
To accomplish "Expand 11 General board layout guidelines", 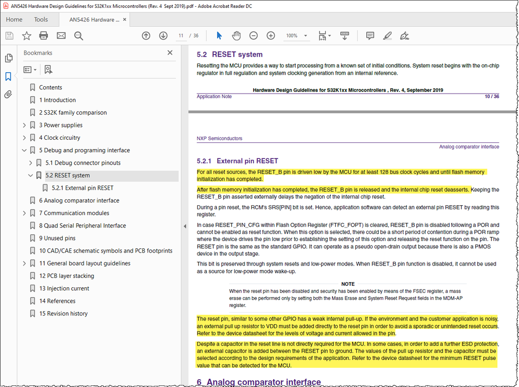I will tap(24, 263).
